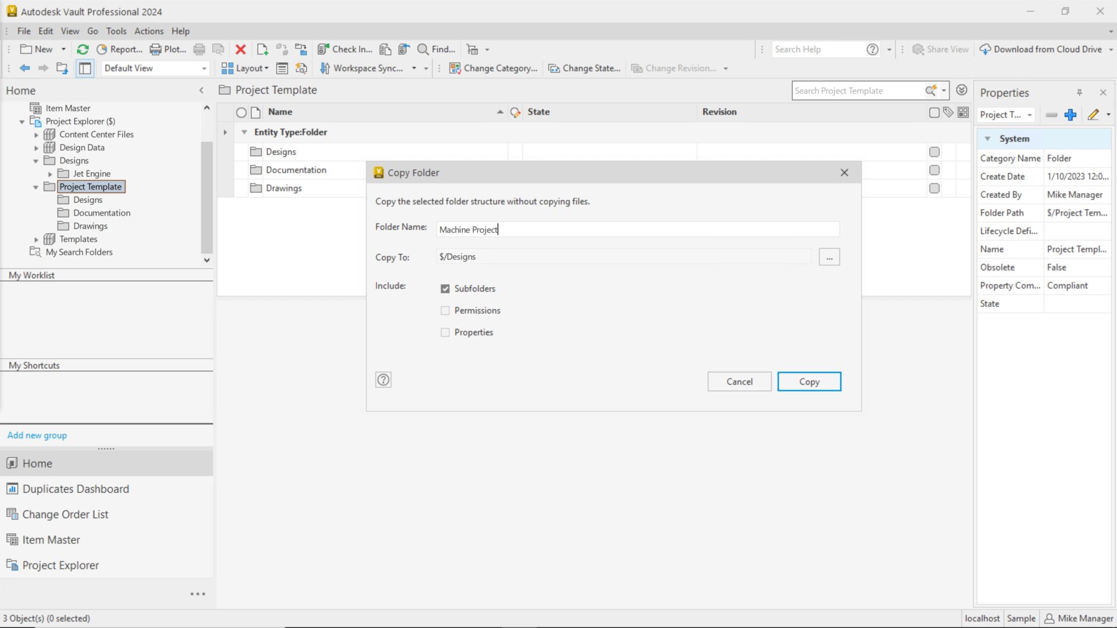Viewport: 1117px width, 628px height.
Task: Open the Actions menu
Action: tap(149, 31)
